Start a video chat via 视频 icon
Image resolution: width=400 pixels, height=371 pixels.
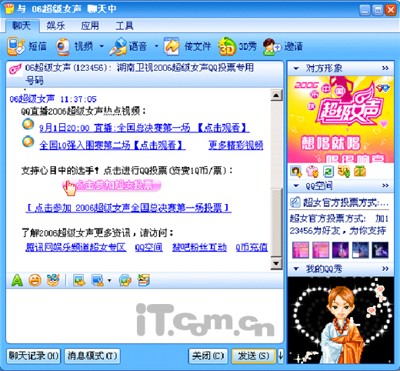click(x=63, y=47)
